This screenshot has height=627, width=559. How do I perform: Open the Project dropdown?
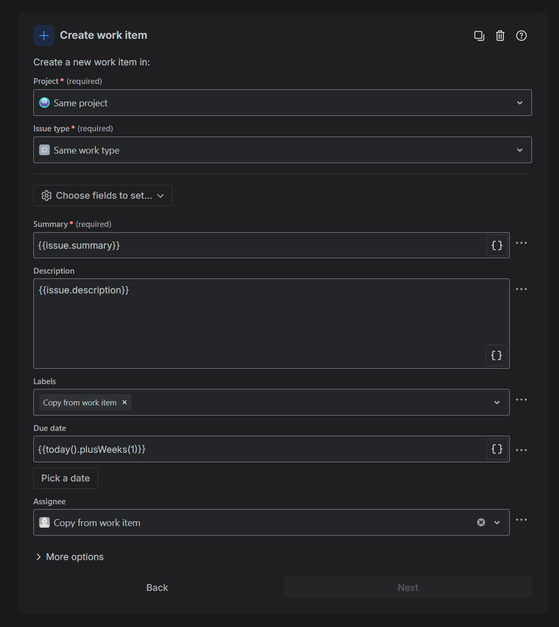(282, 103)
